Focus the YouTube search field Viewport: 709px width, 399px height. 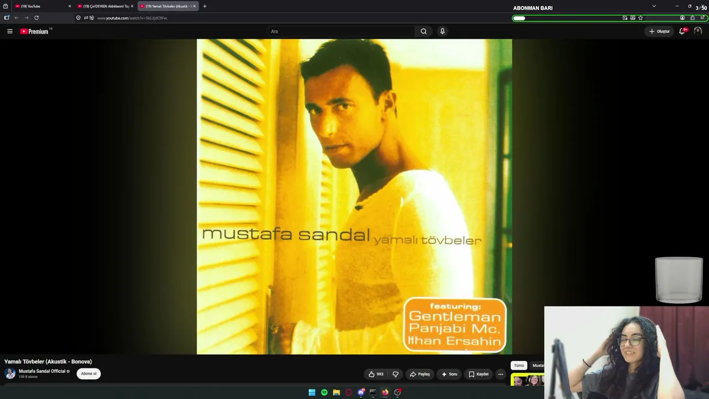pos(341,32)
